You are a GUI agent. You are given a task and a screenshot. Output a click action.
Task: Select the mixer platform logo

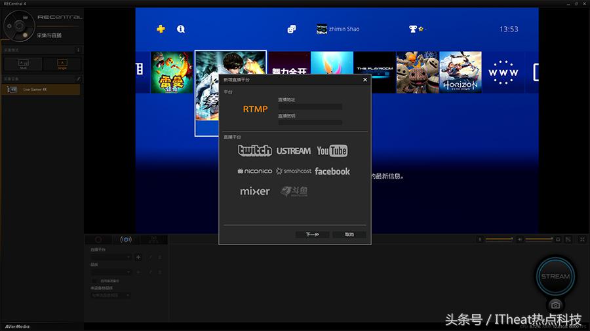pyautogui.click(x=255, y=191)
